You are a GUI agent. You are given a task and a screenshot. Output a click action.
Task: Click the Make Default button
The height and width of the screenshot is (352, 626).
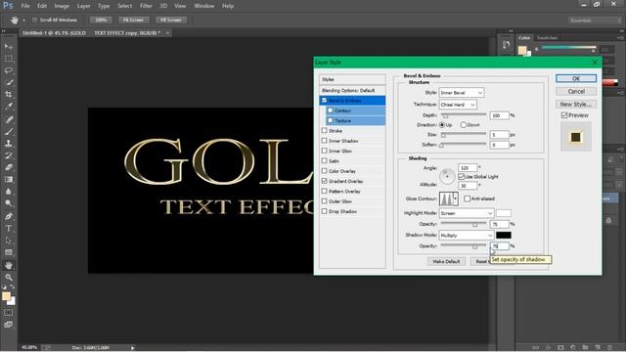pyautogui.click(x=446, y=261)
